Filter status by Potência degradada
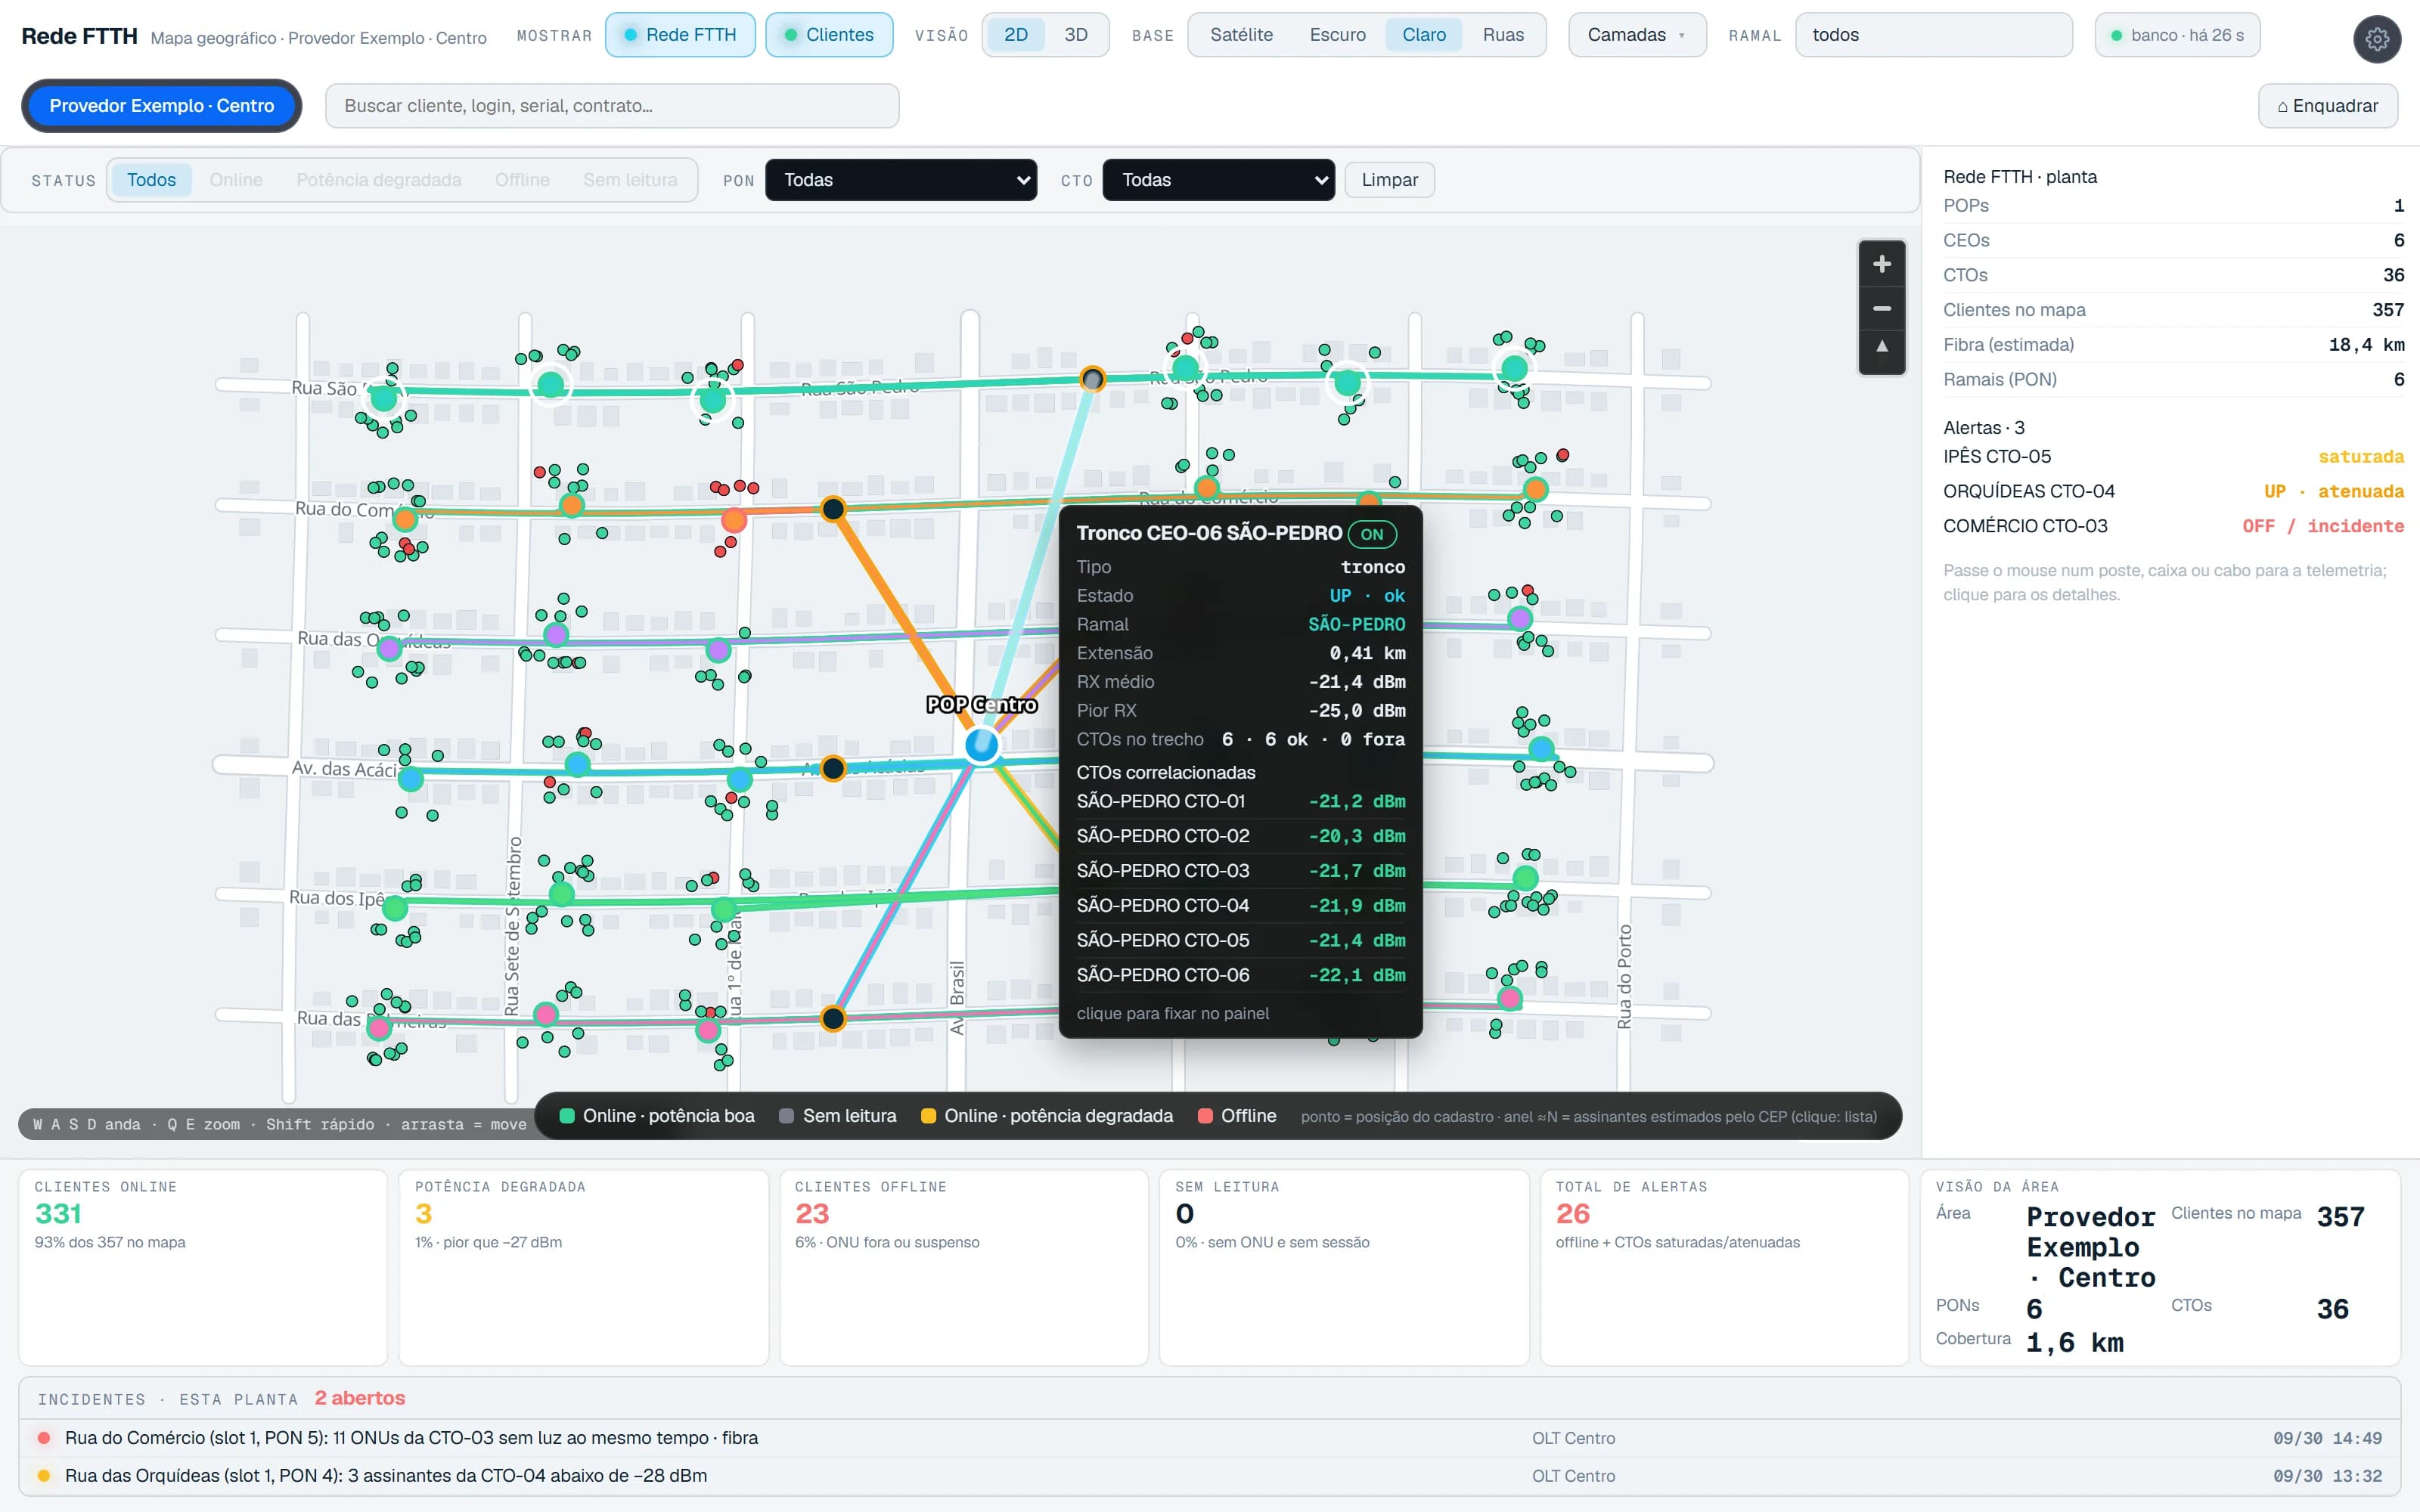2420x1512 pixels. click(379, 180)
